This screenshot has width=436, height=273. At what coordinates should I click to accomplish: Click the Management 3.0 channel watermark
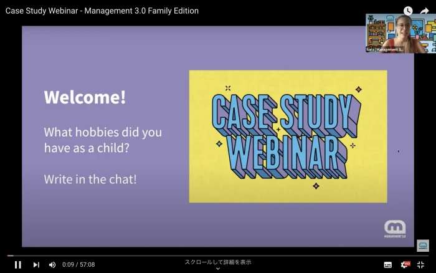[x=422, y=245]
